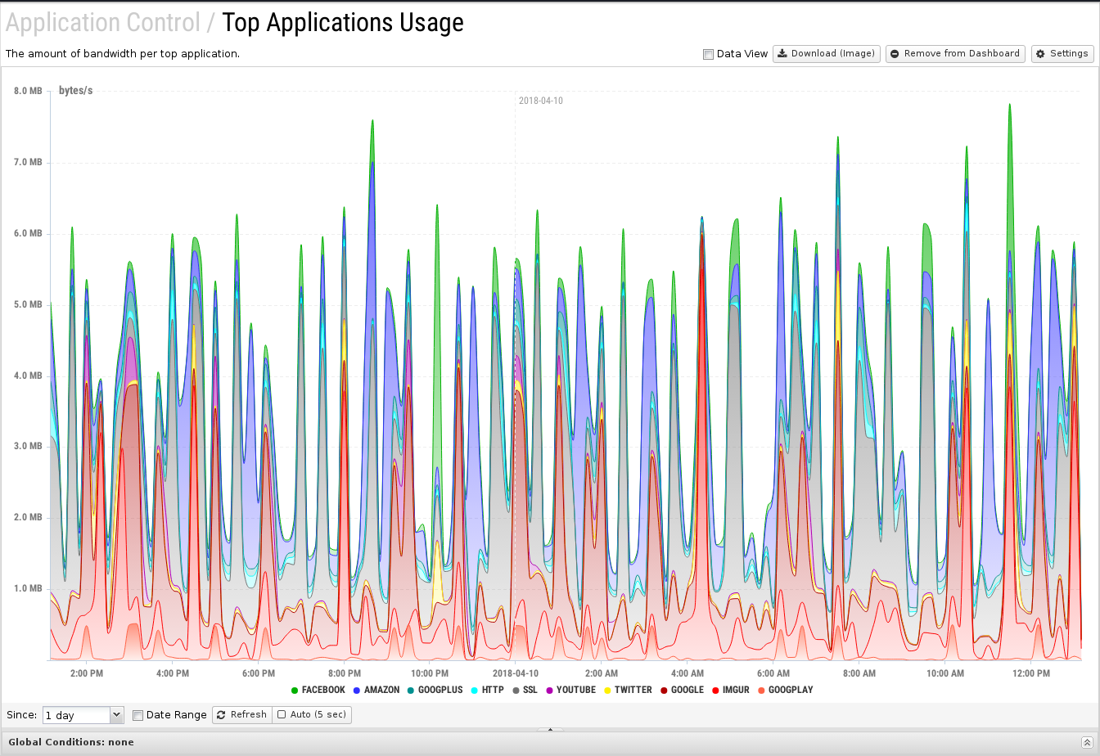Image resolution: width=1100 pixels, height=756 pixels.
Task: Click the 10:00 AM axis label
Action: coord(944,673)
